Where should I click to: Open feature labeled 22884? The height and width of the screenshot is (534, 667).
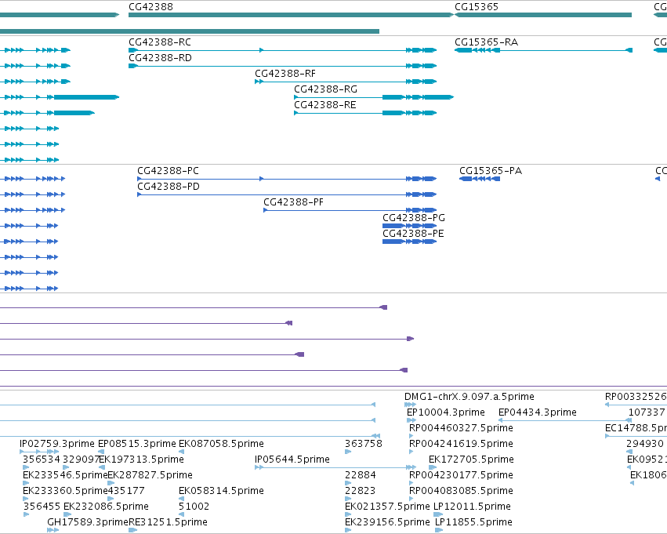click(x=361, y=475)
